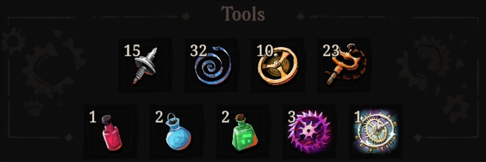
Task: Activate the glowing clockwork gear item
Action: [376, 132]
